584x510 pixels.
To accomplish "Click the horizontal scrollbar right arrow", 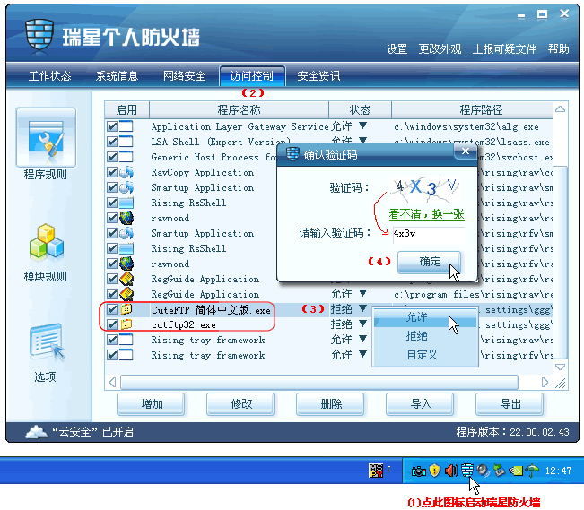I will click(x=545, y=383).
